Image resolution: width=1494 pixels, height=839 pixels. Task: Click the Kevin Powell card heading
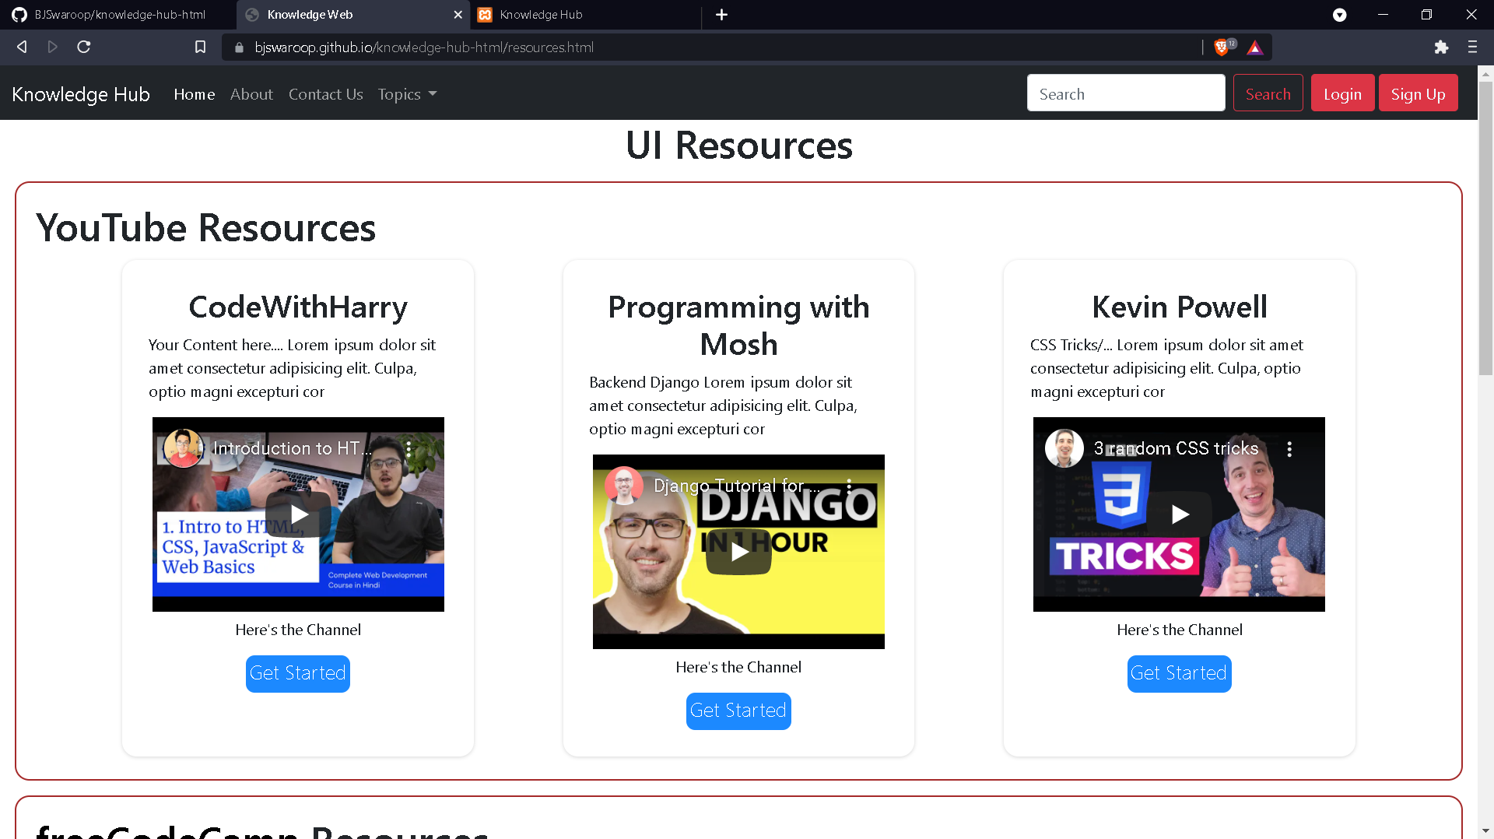[1179, 307]
